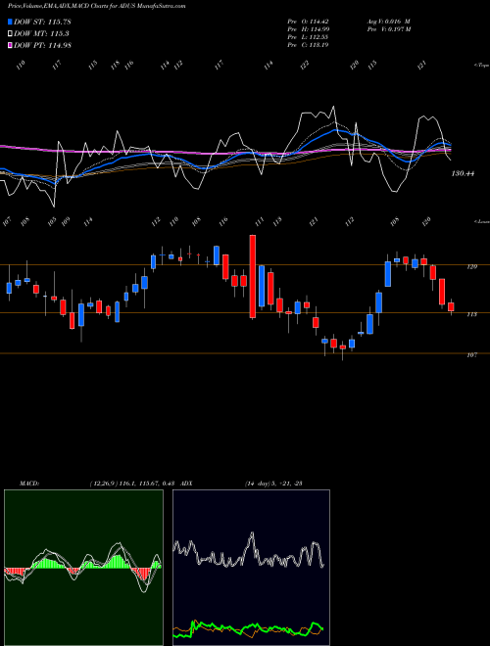Open the green MACD histogram panel
Viewport: 490px width, 646px height.
(x=83, y=568)
